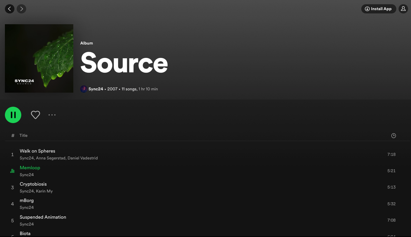Select the mBorg track
The height and width of the screenshot is (237, 411).
click(x=27, y=200)
